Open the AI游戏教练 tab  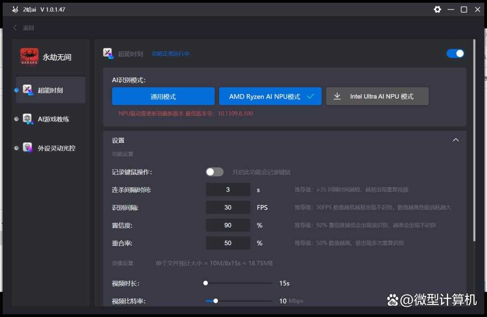tap(53, 119)
